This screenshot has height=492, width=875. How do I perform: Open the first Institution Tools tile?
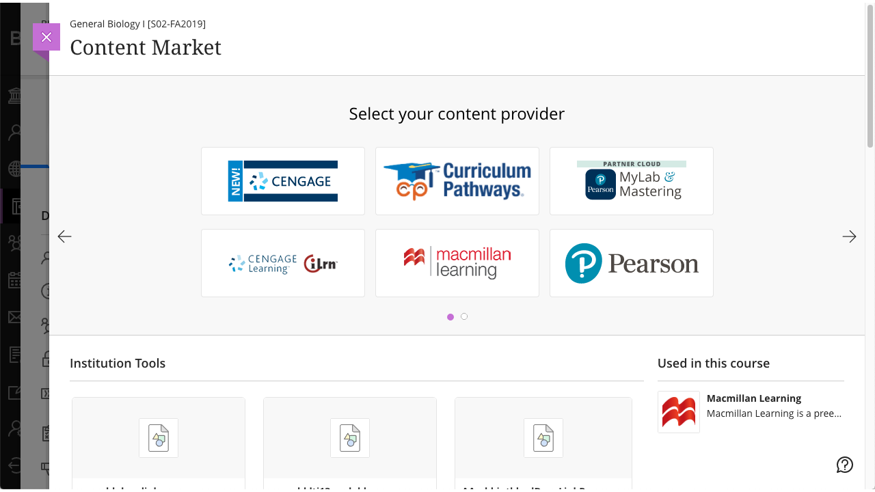pos(159,438)
